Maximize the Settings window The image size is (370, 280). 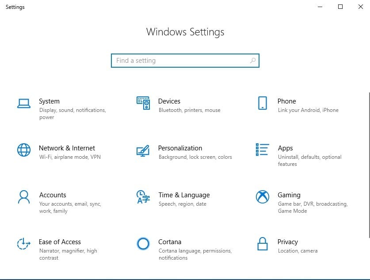(x=340, y=7)
